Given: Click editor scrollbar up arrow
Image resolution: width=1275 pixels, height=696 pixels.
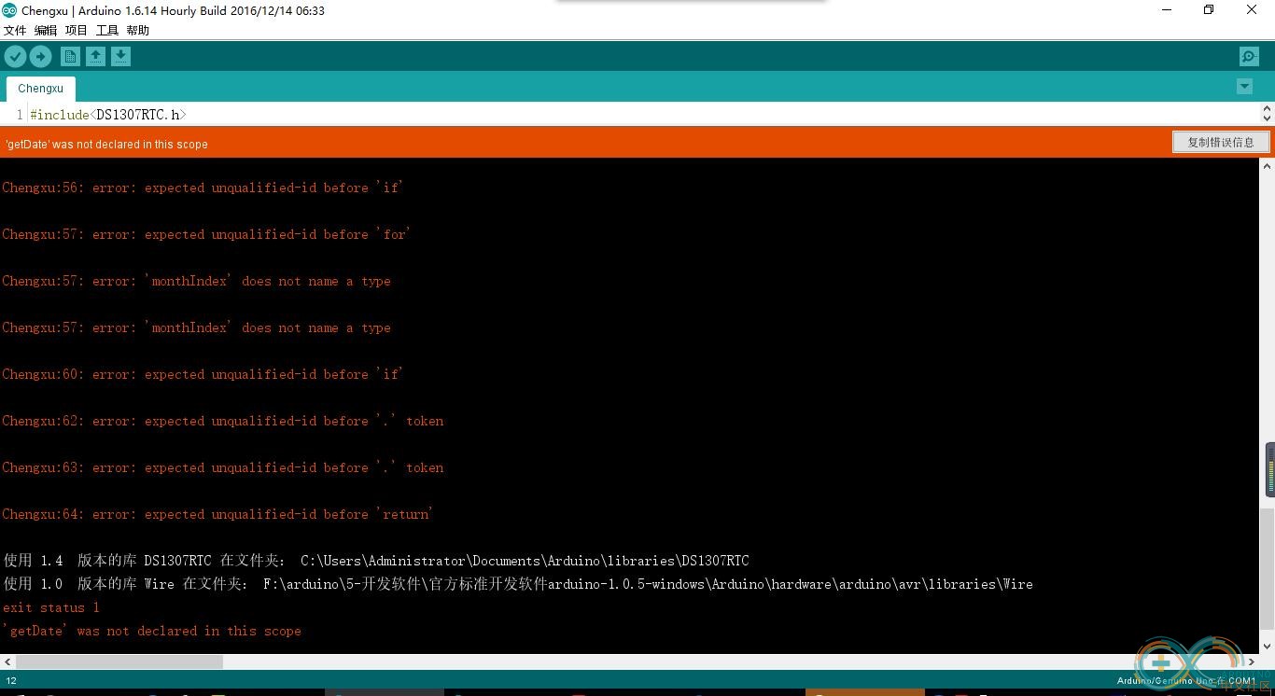Looking at the screenshot, I should pyautogui.click(x=1267, y=109).
